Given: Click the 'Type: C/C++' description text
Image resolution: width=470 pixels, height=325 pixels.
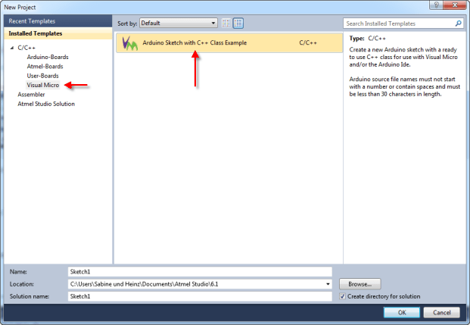Looking at the screenshot, I should point(368,39).
